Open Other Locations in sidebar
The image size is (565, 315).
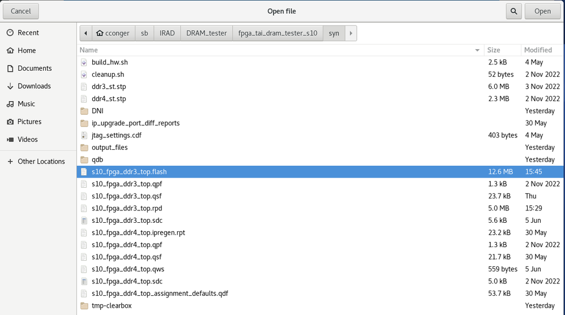click(x=38, y=162)
